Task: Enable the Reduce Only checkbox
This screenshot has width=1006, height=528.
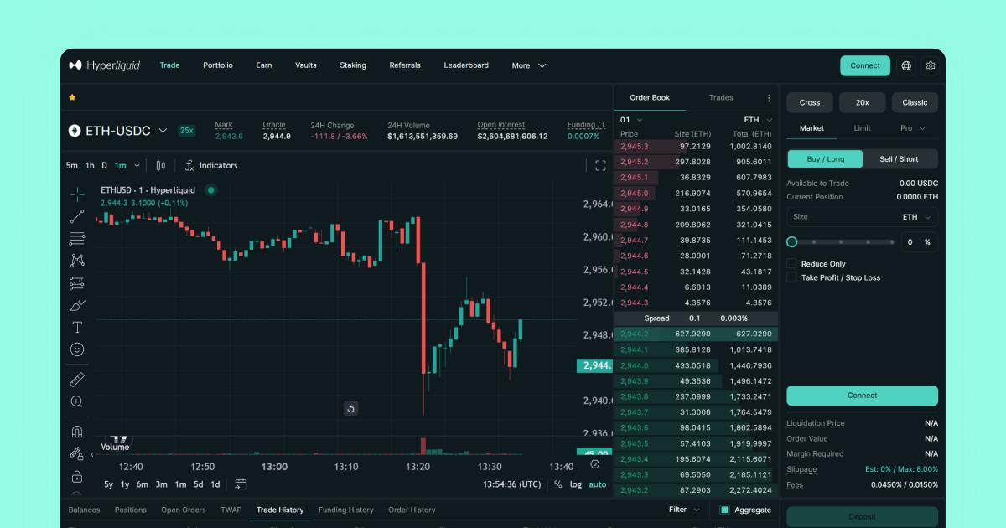Action: pos(791,263)
